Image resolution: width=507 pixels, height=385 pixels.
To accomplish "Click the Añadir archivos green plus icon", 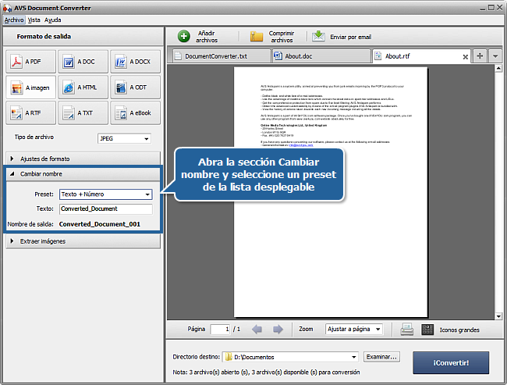I will click(184, 36).
